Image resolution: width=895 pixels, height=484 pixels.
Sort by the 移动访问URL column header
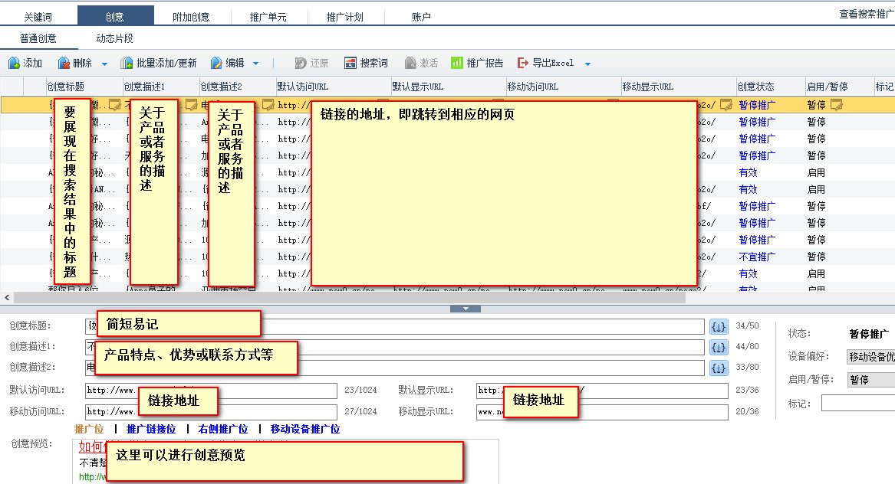[564, 86]
